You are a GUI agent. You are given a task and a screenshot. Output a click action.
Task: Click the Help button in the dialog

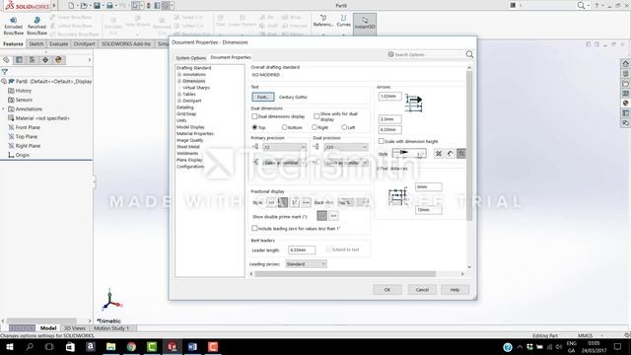tap(455, 289)
